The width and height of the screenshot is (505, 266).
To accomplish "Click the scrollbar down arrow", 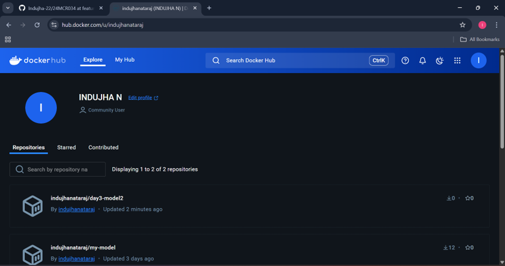I will pyautogui.click(x=502, y=262).
